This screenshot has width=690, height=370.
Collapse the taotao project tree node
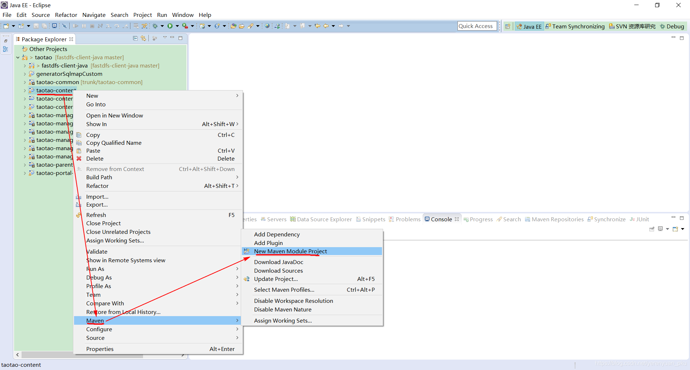(18, 57)
